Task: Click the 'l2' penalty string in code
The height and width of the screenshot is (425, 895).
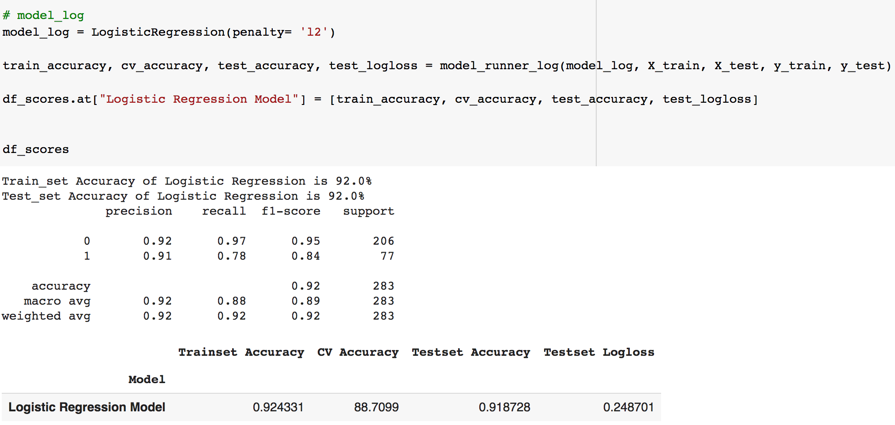Action: click(314, 32)
